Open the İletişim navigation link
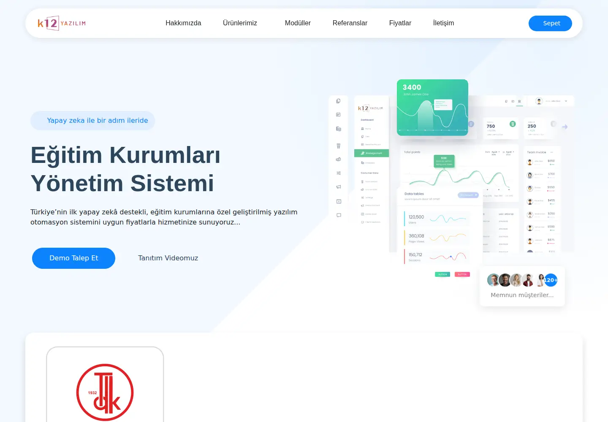The image size is (608, 422). coord(443,23)
